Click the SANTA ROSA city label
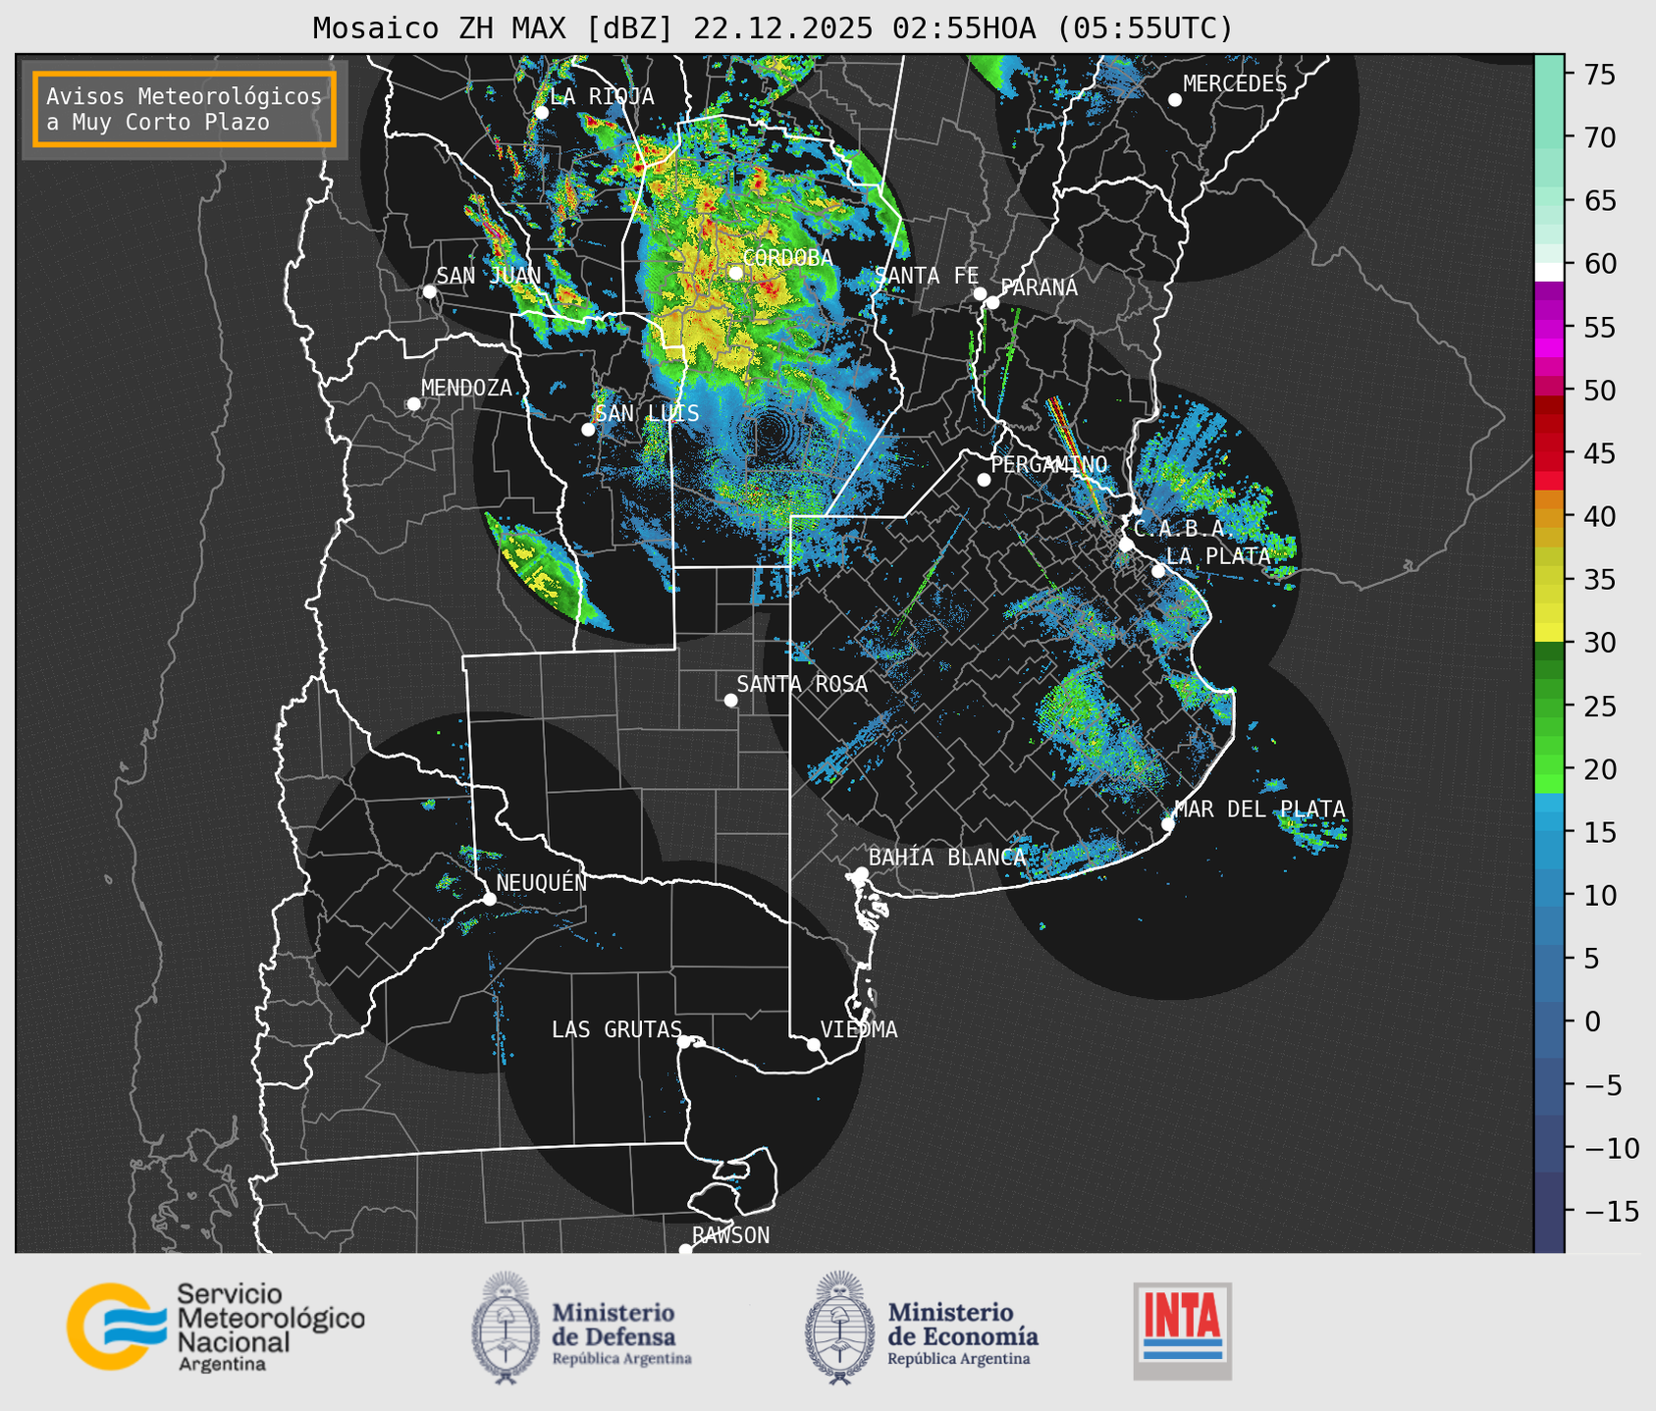This screenshot has width=1656, height=1411. pyautogui.click(x=802, y=684)
